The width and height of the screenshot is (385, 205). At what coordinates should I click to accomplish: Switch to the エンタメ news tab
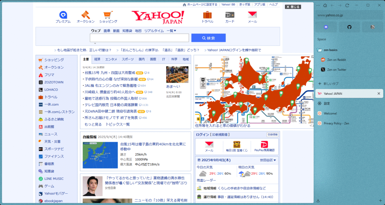[111, 59]
